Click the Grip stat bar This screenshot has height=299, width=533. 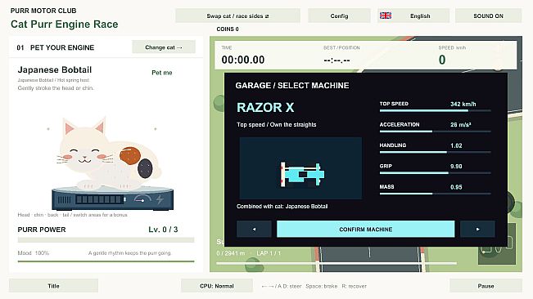(435, 173)
